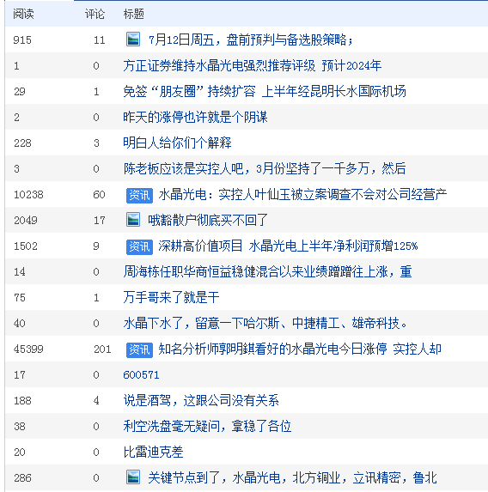Click 资讯 badge on 深耕高价值项目 row
The height and width of the screenshot is (492, 488).
coord(139,246)
